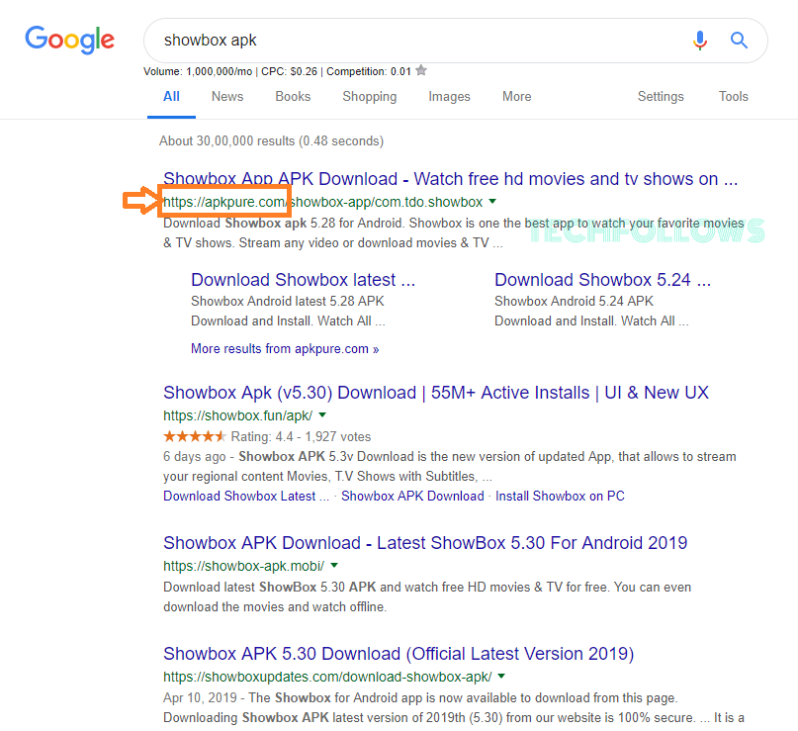
Task: Click the apkpure.com showbox-app URL text
Action: pos(322,202)
